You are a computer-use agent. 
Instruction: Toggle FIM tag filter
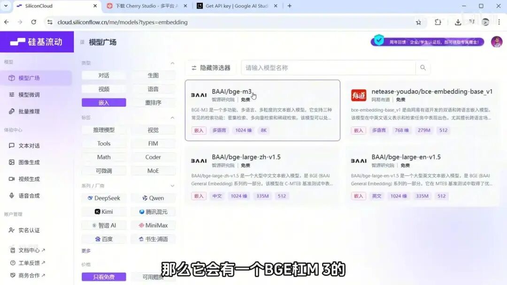[153, 143]
